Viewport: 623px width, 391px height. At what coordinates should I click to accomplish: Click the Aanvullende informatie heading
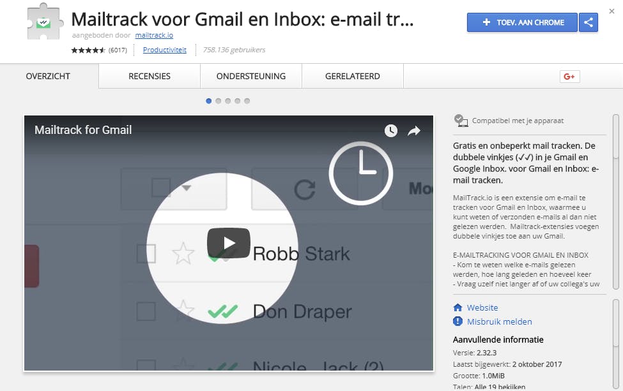(x=498, y=340)
